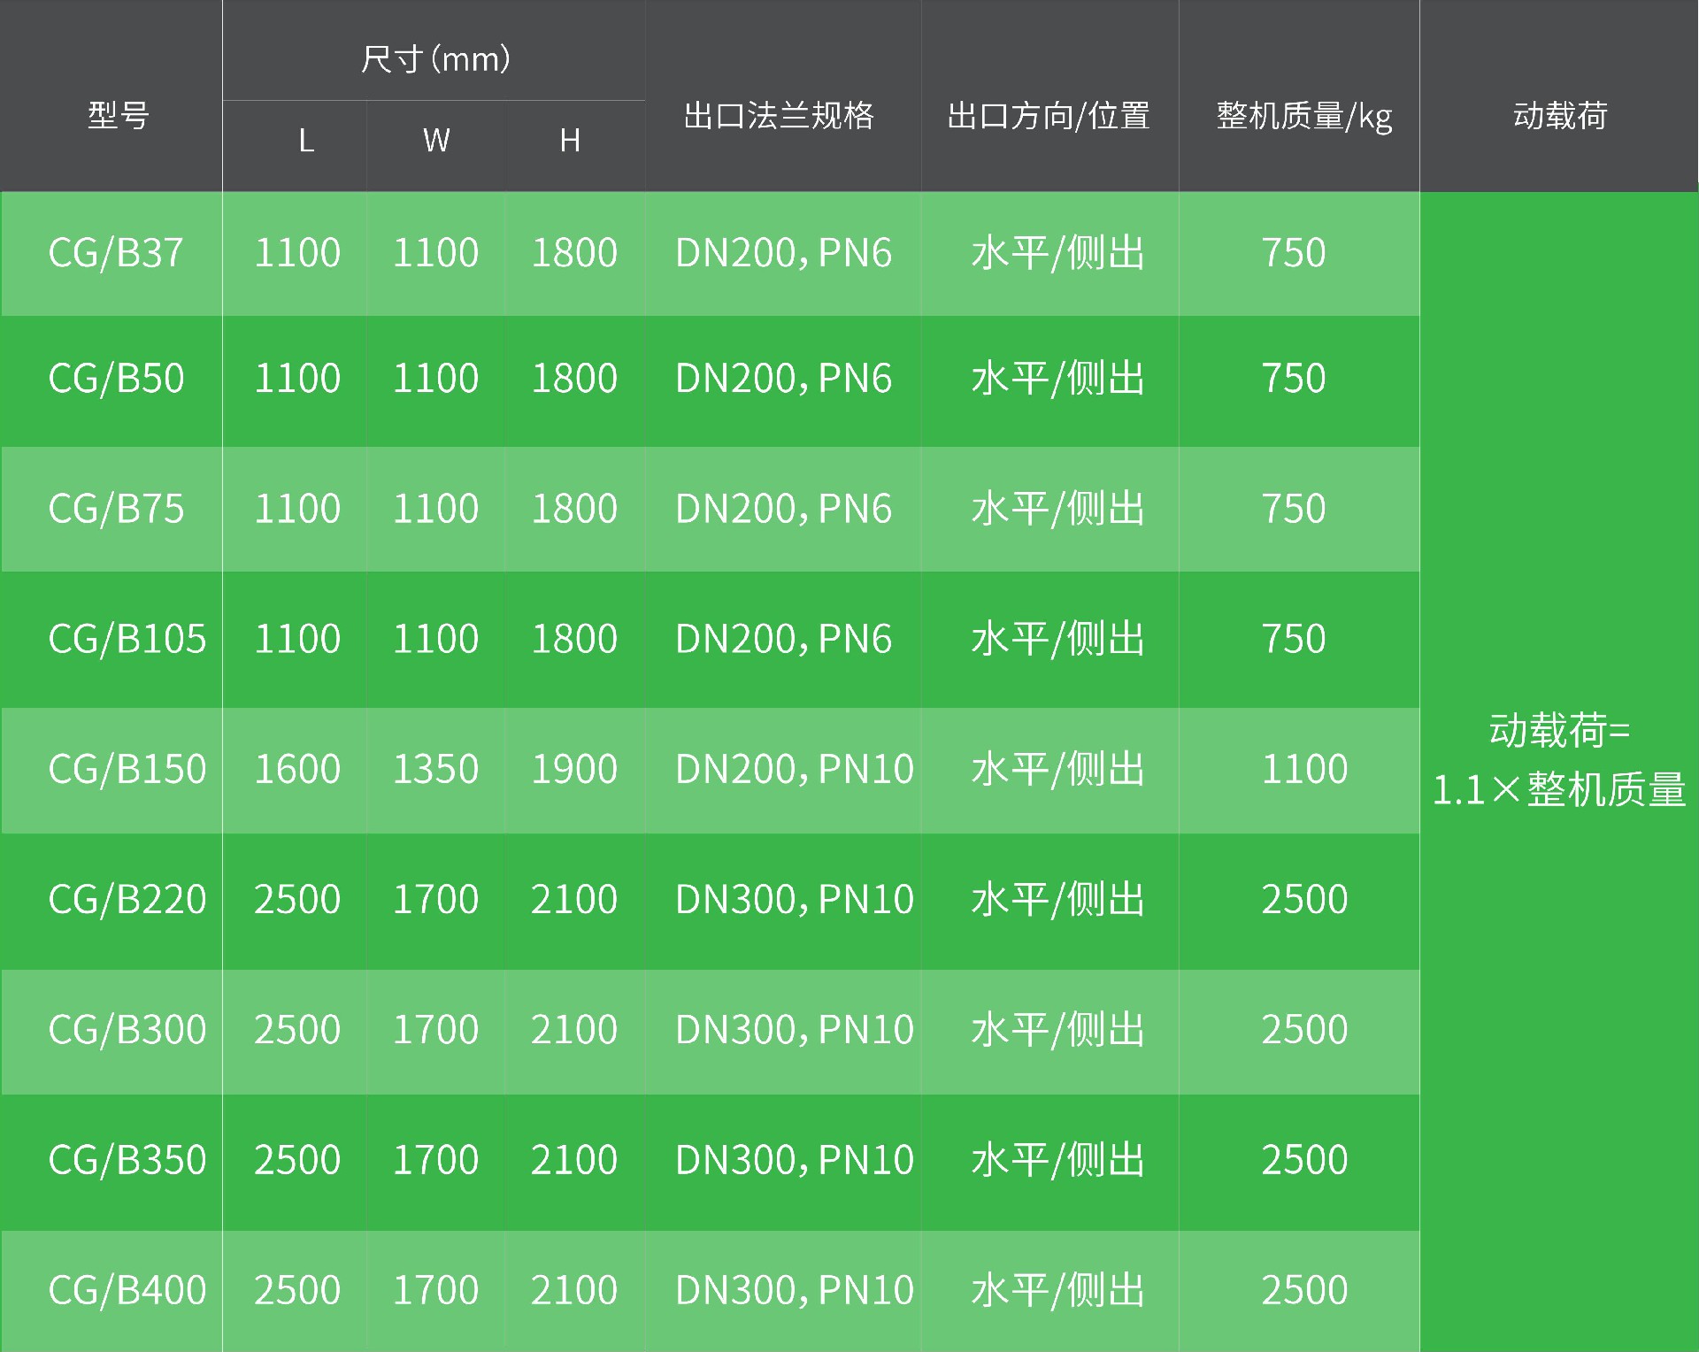
Task: Click the H dimension subheader
Action: click(x=570, y=141)
